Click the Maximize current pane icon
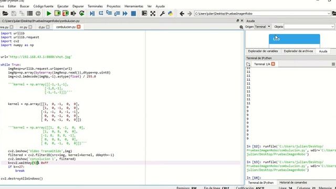The width and height of the screenshot is (336, 189). (x=144, y=14)
